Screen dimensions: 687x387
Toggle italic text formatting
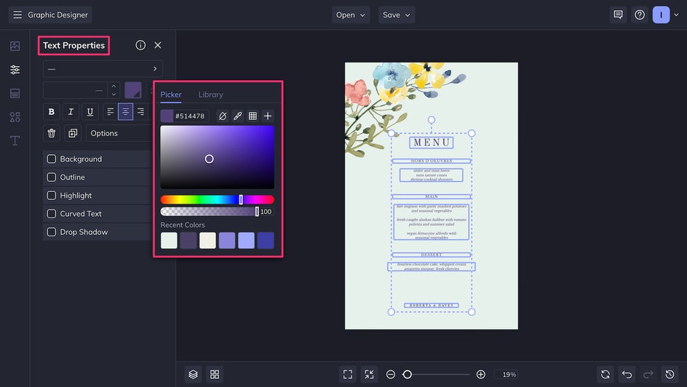coord(71,111)
